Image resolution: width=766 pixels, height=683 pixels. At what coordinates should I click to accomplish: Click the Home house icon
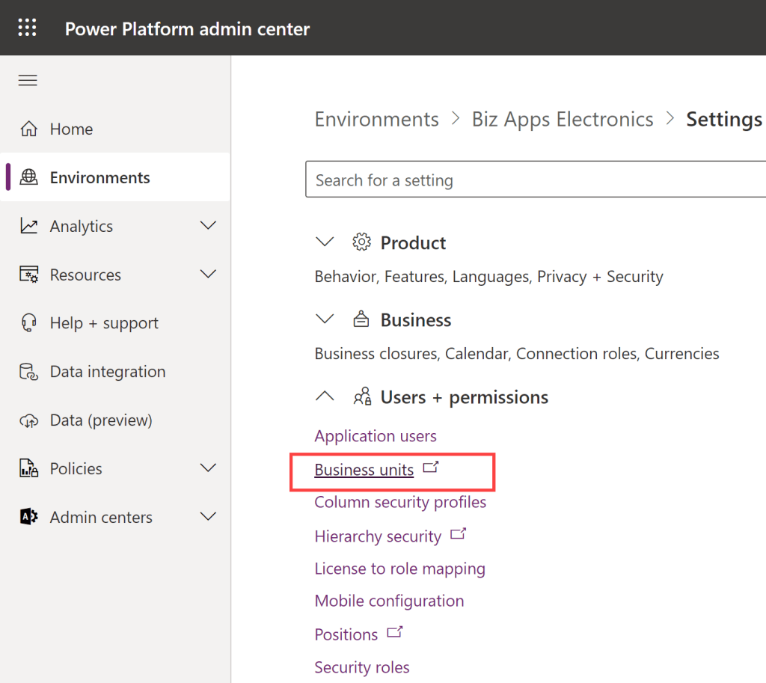point(28,129)
